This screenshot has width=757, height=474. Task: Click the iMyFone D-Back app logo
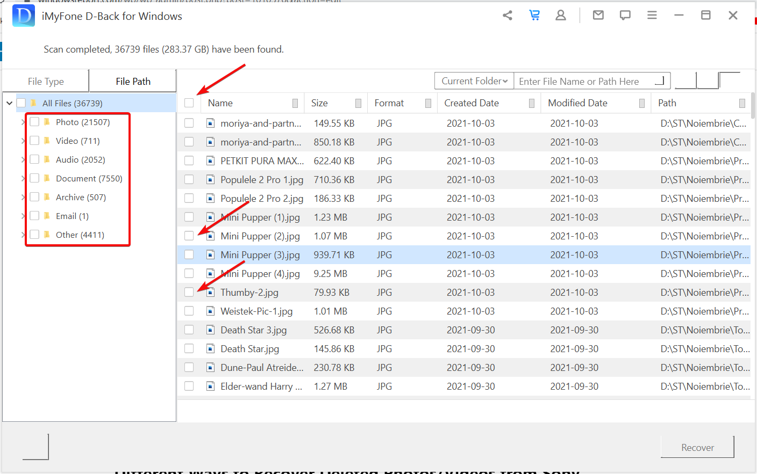pos(24,16)
